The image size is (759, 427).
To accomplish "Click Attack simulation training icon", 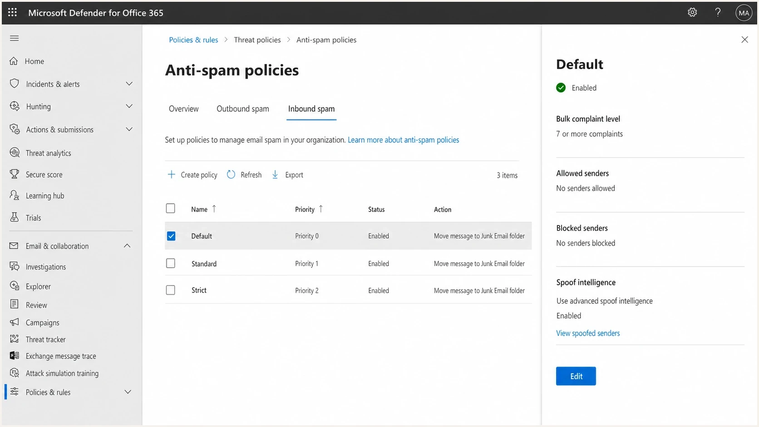I will tap(15, 373).
